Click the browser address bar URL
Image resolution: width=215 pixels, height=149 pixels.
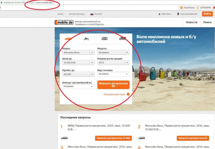click(x=41, y=2)
